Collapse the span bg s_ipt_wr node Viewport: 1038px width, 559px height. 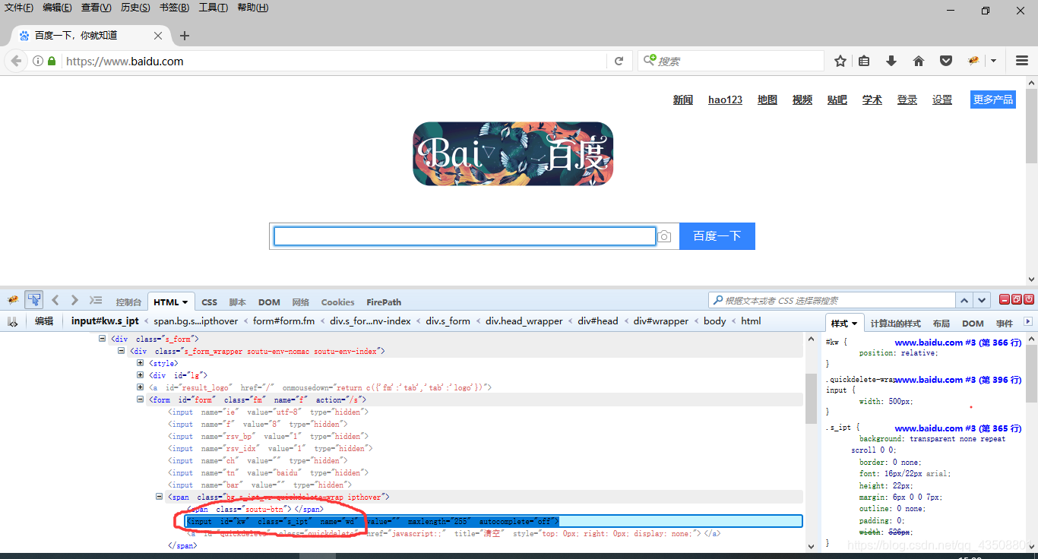tap(160, 497)
